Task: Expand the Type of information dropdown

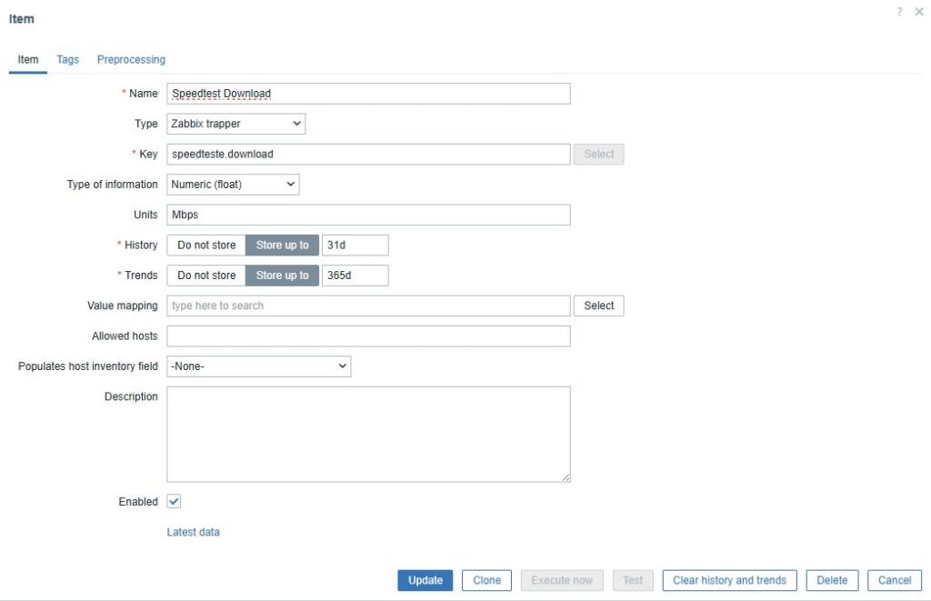Action: point(233,185)
